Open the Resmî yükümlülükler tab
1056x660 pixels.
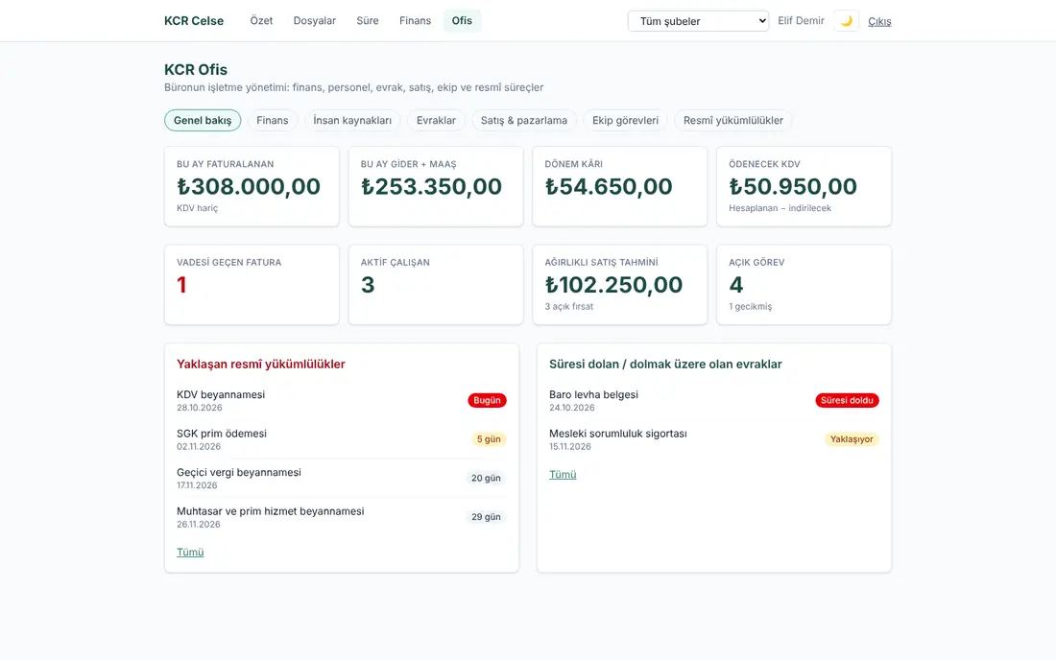pos(733,121)
